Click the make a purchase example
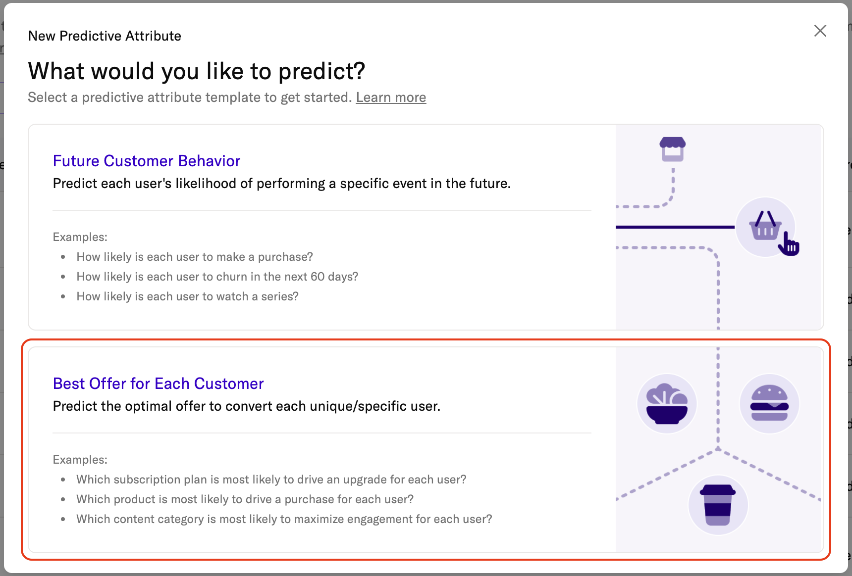 click(x=195, y=257)
